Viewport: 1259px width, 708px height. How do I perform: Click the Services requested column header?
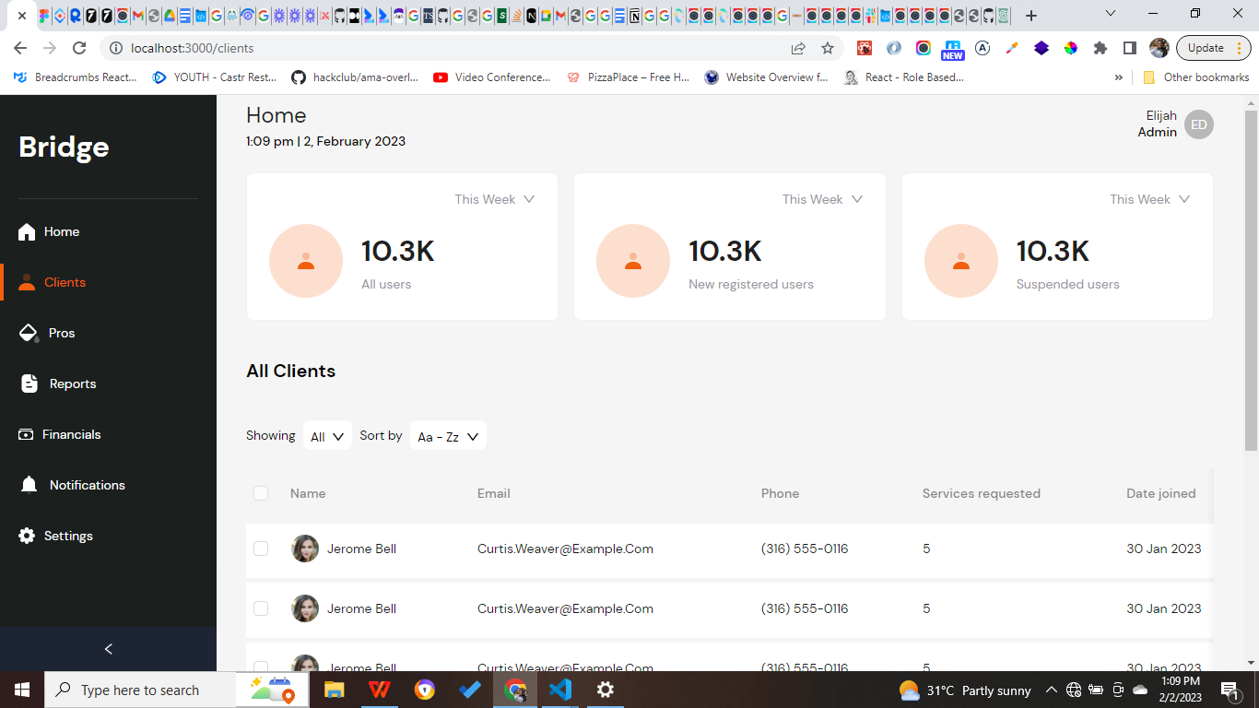(x=982, y=493)
